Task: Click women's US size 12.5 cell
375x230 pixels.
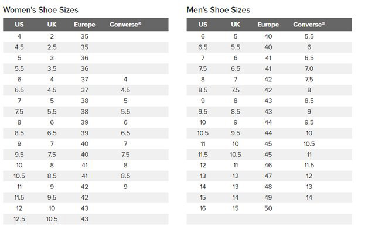Action: (19, 219)
